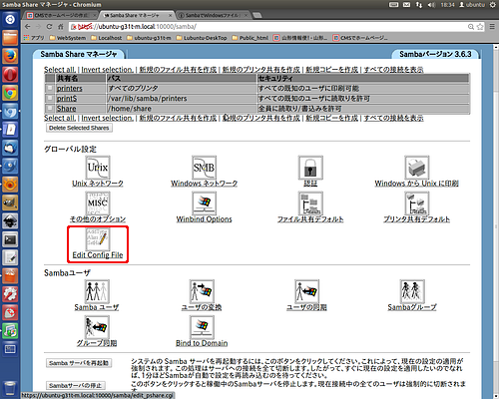This screenshot has height=399, width=499.
Task: Open the Sambaグループ icon
Action: (412, 291)
